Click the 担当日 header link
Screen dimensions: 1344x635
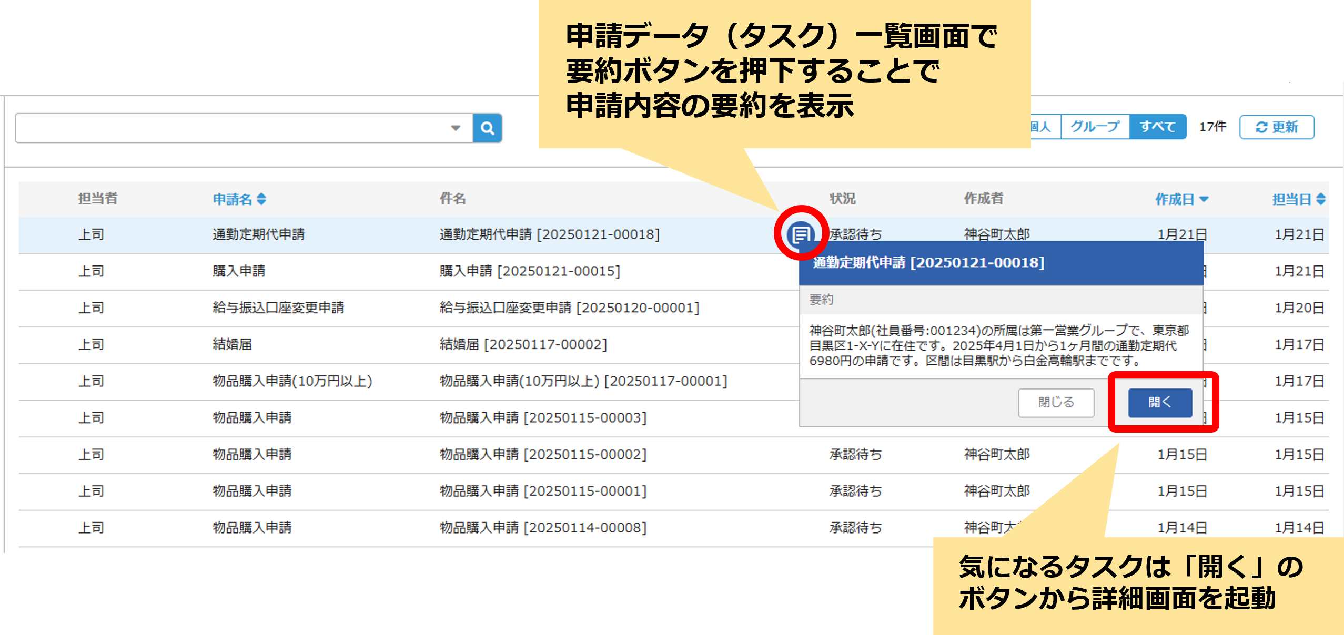pyautogui.click(x=1291, y=199)
